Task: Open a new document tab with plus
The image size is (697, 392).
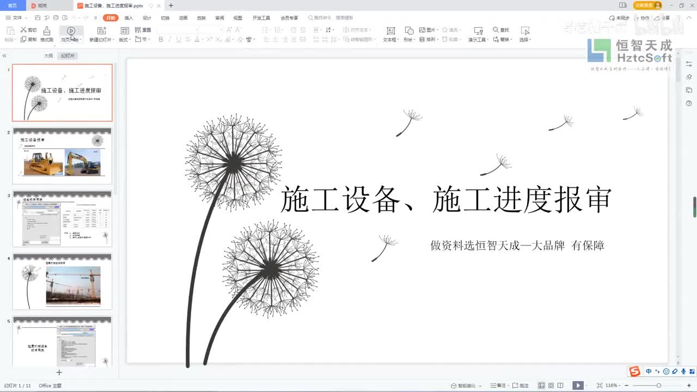Action: 171,5
